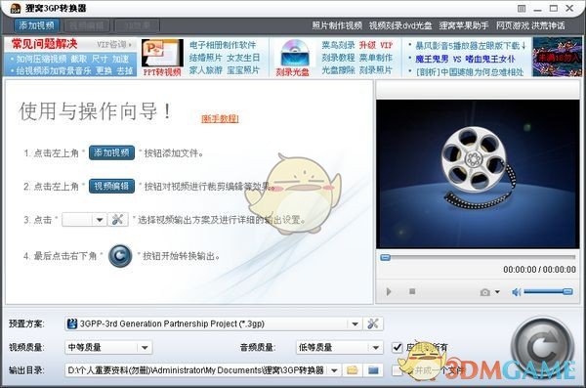The image size is (586, 388).
Task: Maximize the converter window
Action: (x=554, y=8)
